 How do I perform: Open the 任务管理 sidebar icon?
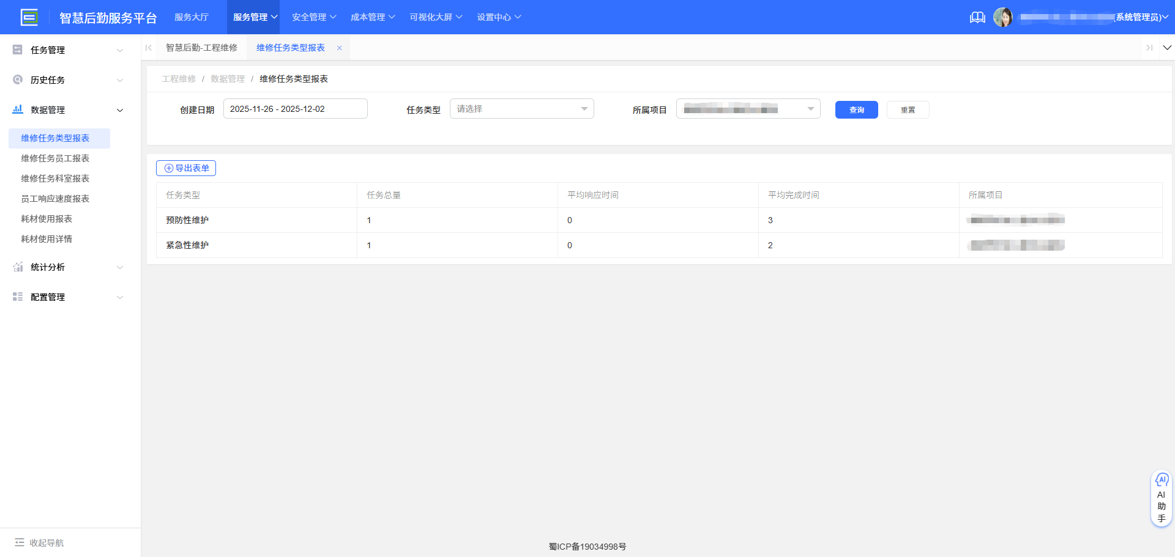point(17,50)
